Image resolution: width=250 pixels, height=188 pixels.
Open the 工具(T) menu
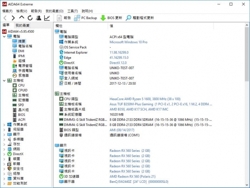[73, 11]
